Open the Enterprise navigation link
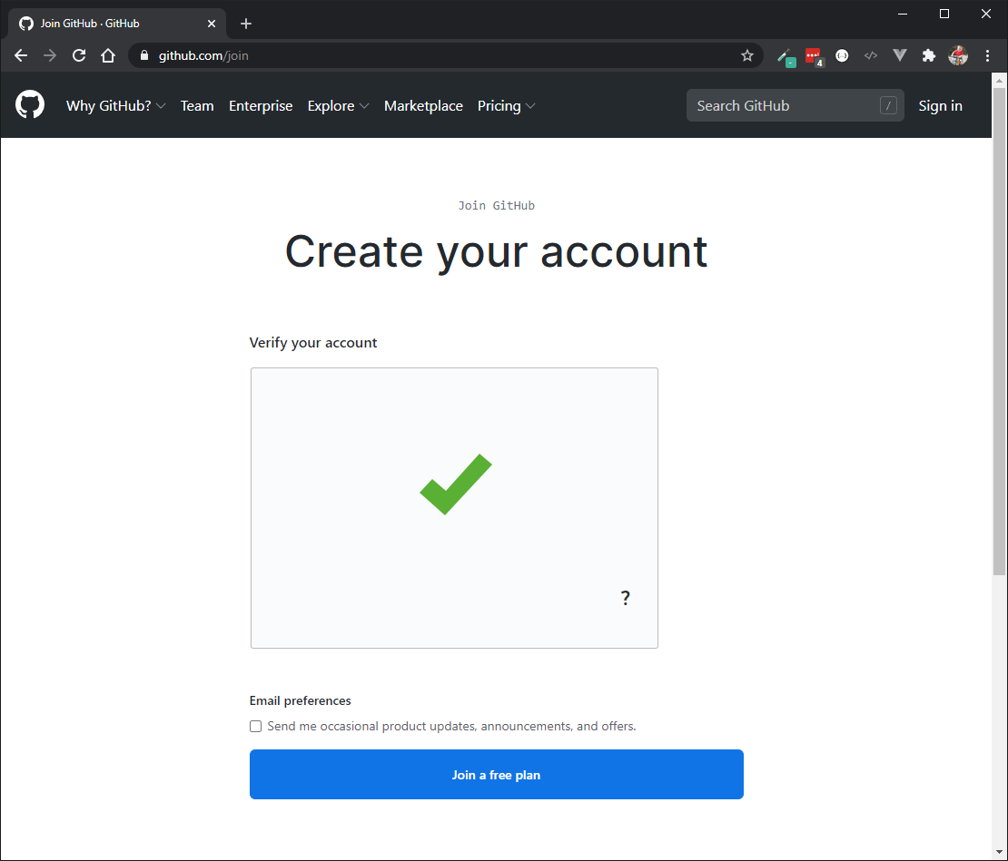 click(x=261, y=106)
